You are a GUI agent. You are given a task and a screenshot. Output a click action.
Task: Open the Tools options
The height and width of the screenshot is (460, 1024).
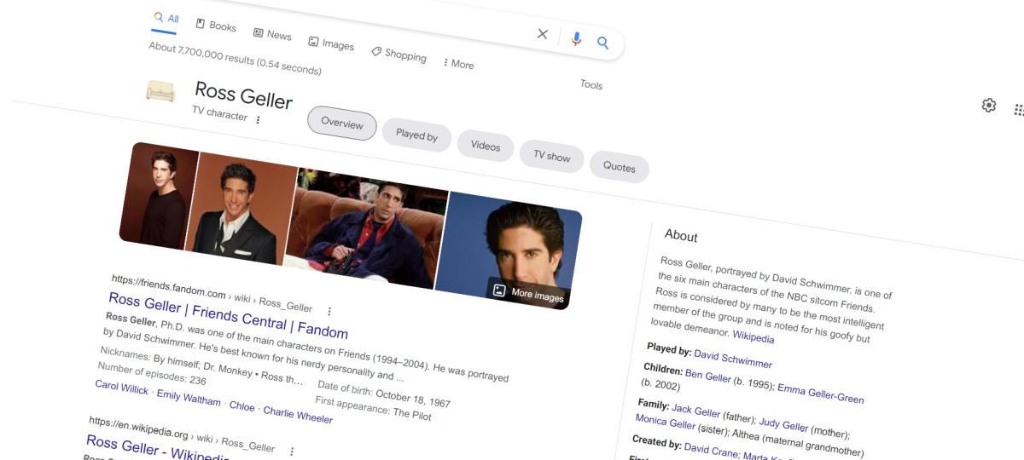(x=591, y=84)
